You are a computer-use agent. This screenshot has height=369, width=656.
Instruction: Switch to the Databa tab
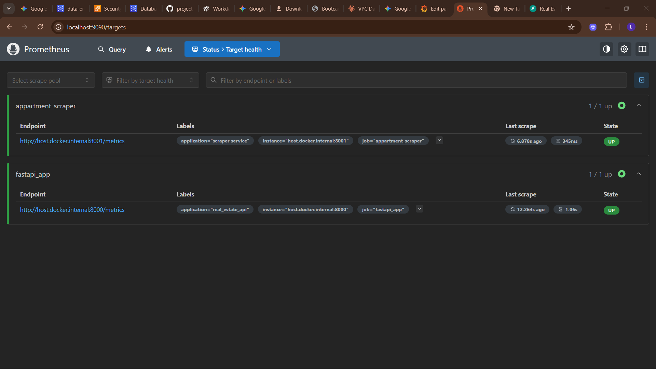(143, 9)
